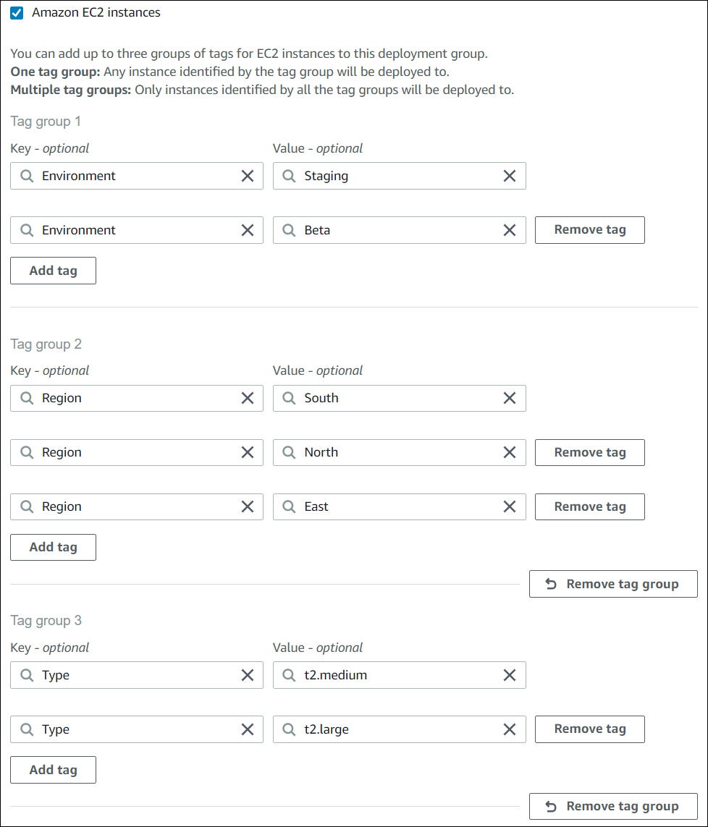The width and height of the screenshot is (708, 827).
Task: Clear the North value field
Action: click(510, 452)
